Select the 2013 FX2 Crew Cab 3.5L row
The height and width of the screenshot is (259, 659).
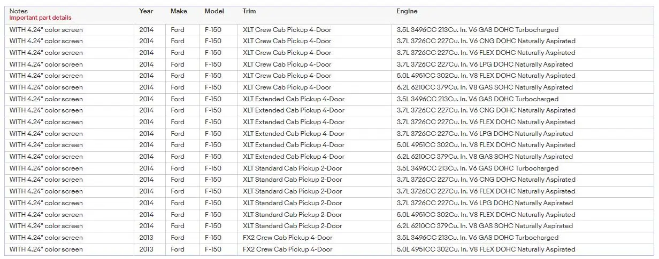pyautogui.click(x=329, y=238)
